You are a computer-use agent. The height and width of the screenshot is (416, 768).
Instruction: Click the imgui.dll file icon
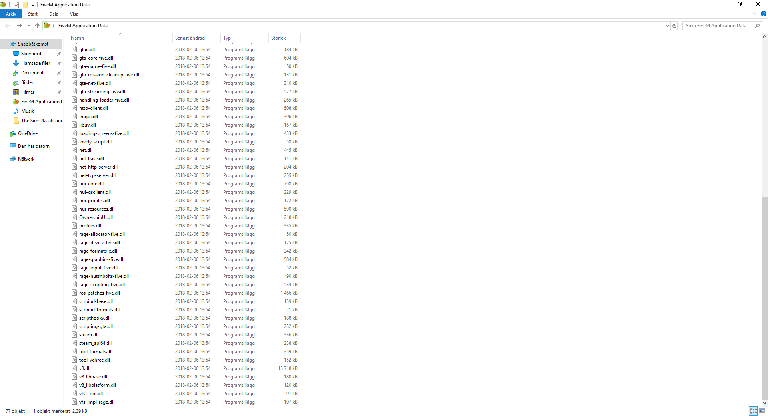click(74, 117)
